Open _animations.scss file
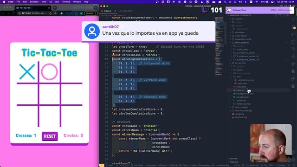This screenshot has height=167, width=297. click(246, 80)
